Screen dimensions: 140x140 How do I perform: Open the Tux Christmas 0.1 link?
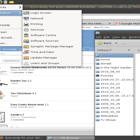coord(23,93)
